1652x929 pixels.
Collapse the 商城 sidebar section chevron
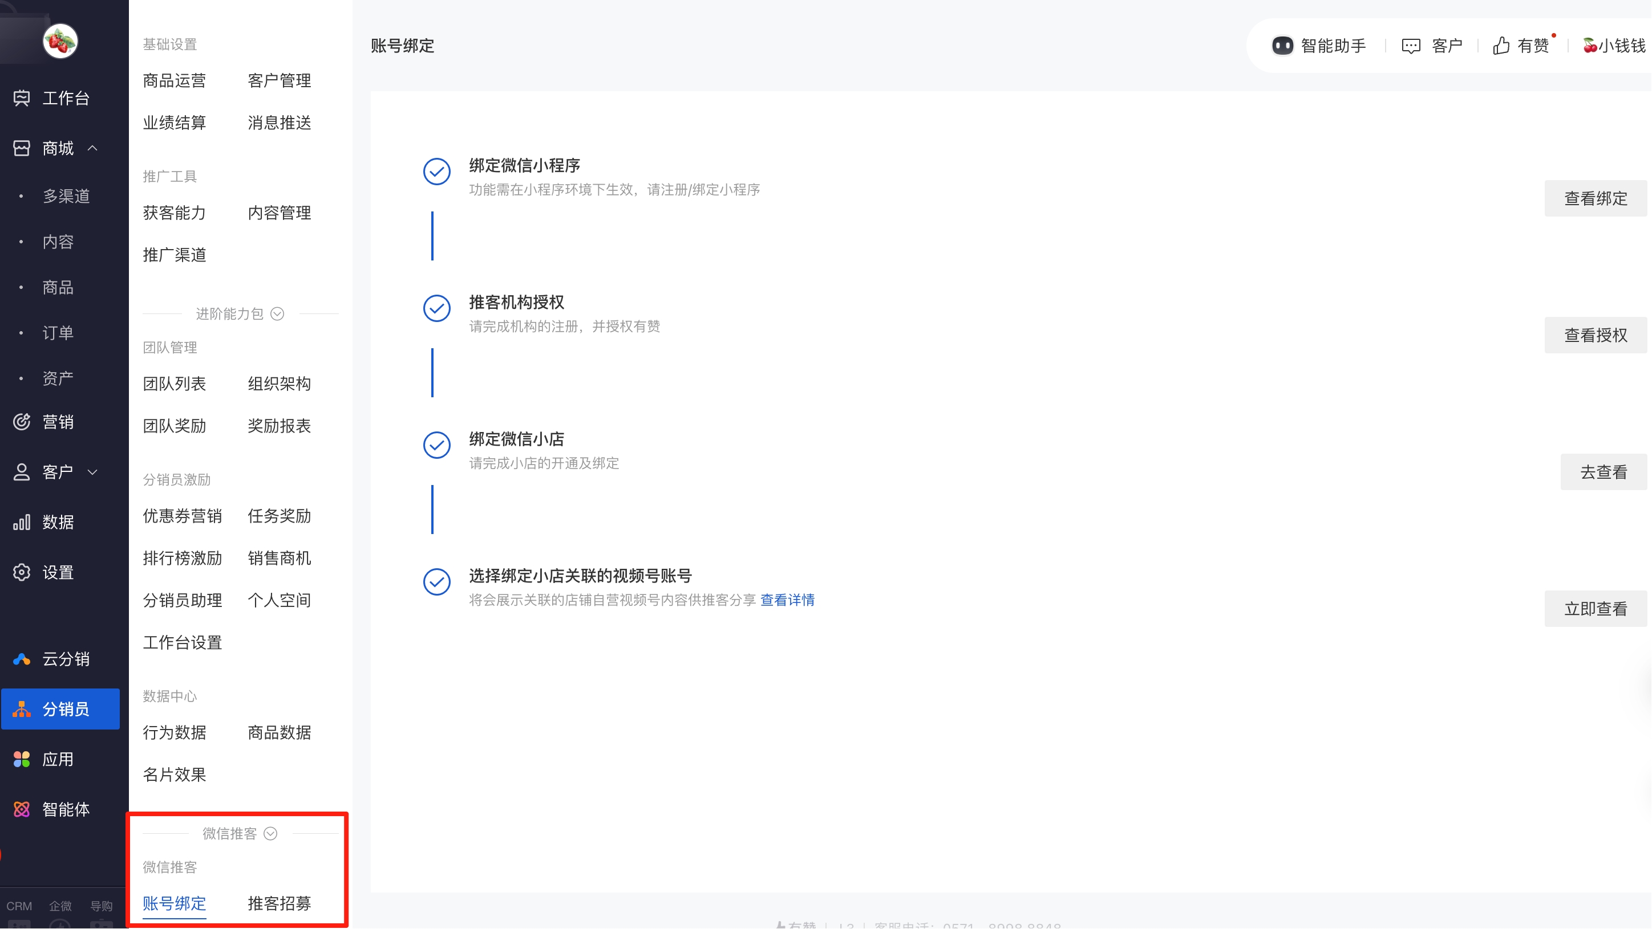pos(93,148)
